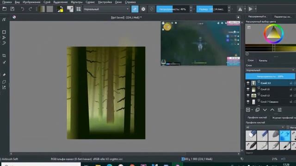Adjust brush size slider
This screenshot has height=166, width=296.
pos(212,9)
